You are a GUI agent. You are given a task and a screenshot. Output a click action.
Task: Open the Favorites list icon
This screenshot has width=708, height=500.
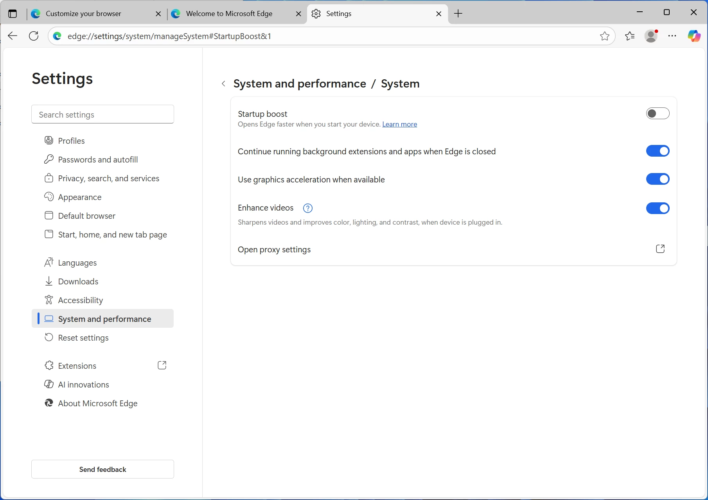[x=630, y=36]
